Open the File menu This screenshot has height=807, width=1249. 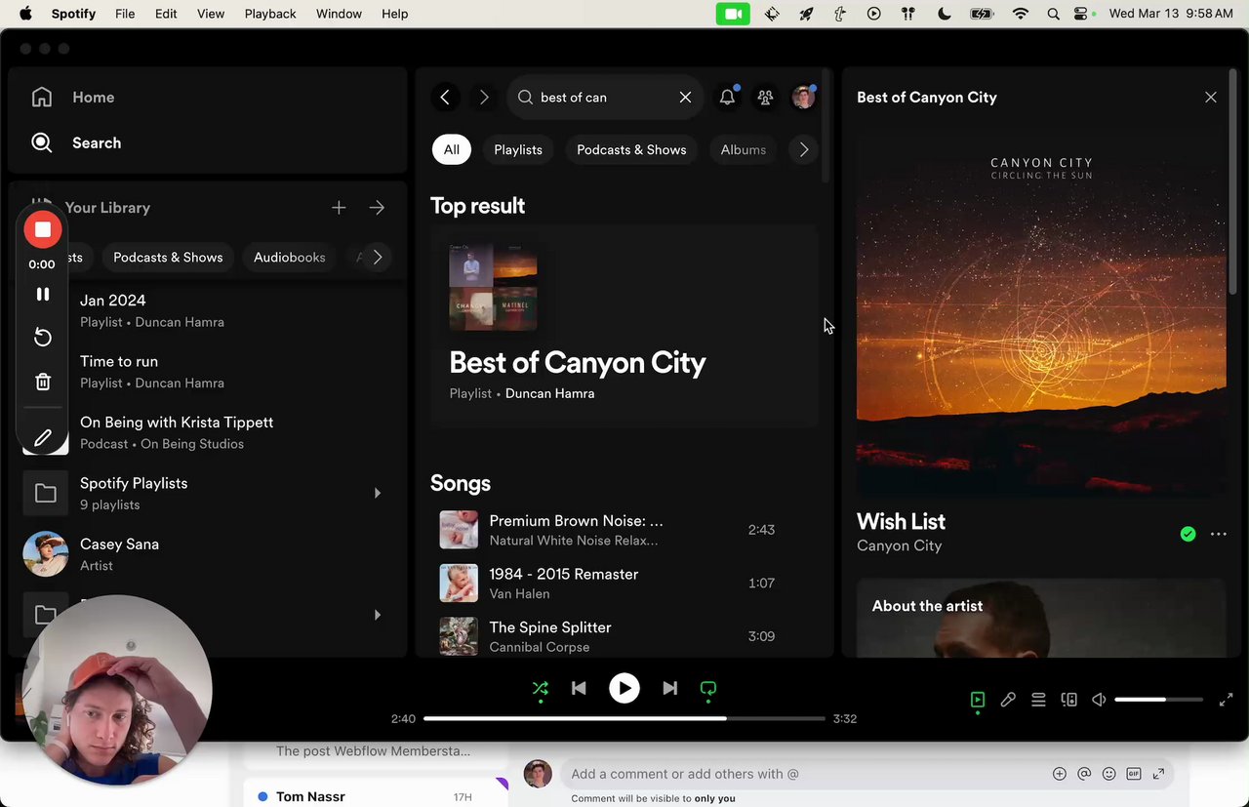pos(125,14)
